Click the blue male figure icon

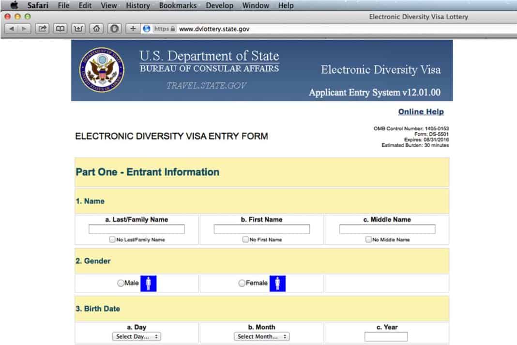pos(149,283)
